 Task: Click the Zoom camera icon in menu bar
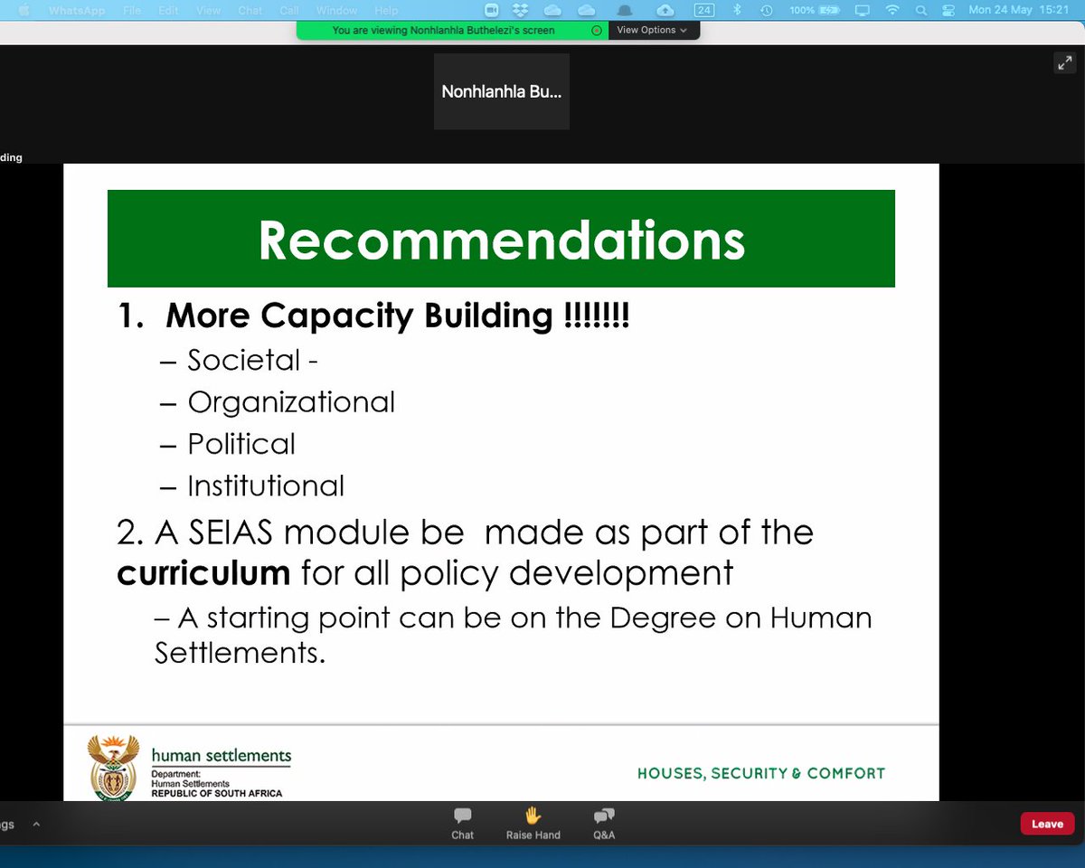(x=492, y=10)
